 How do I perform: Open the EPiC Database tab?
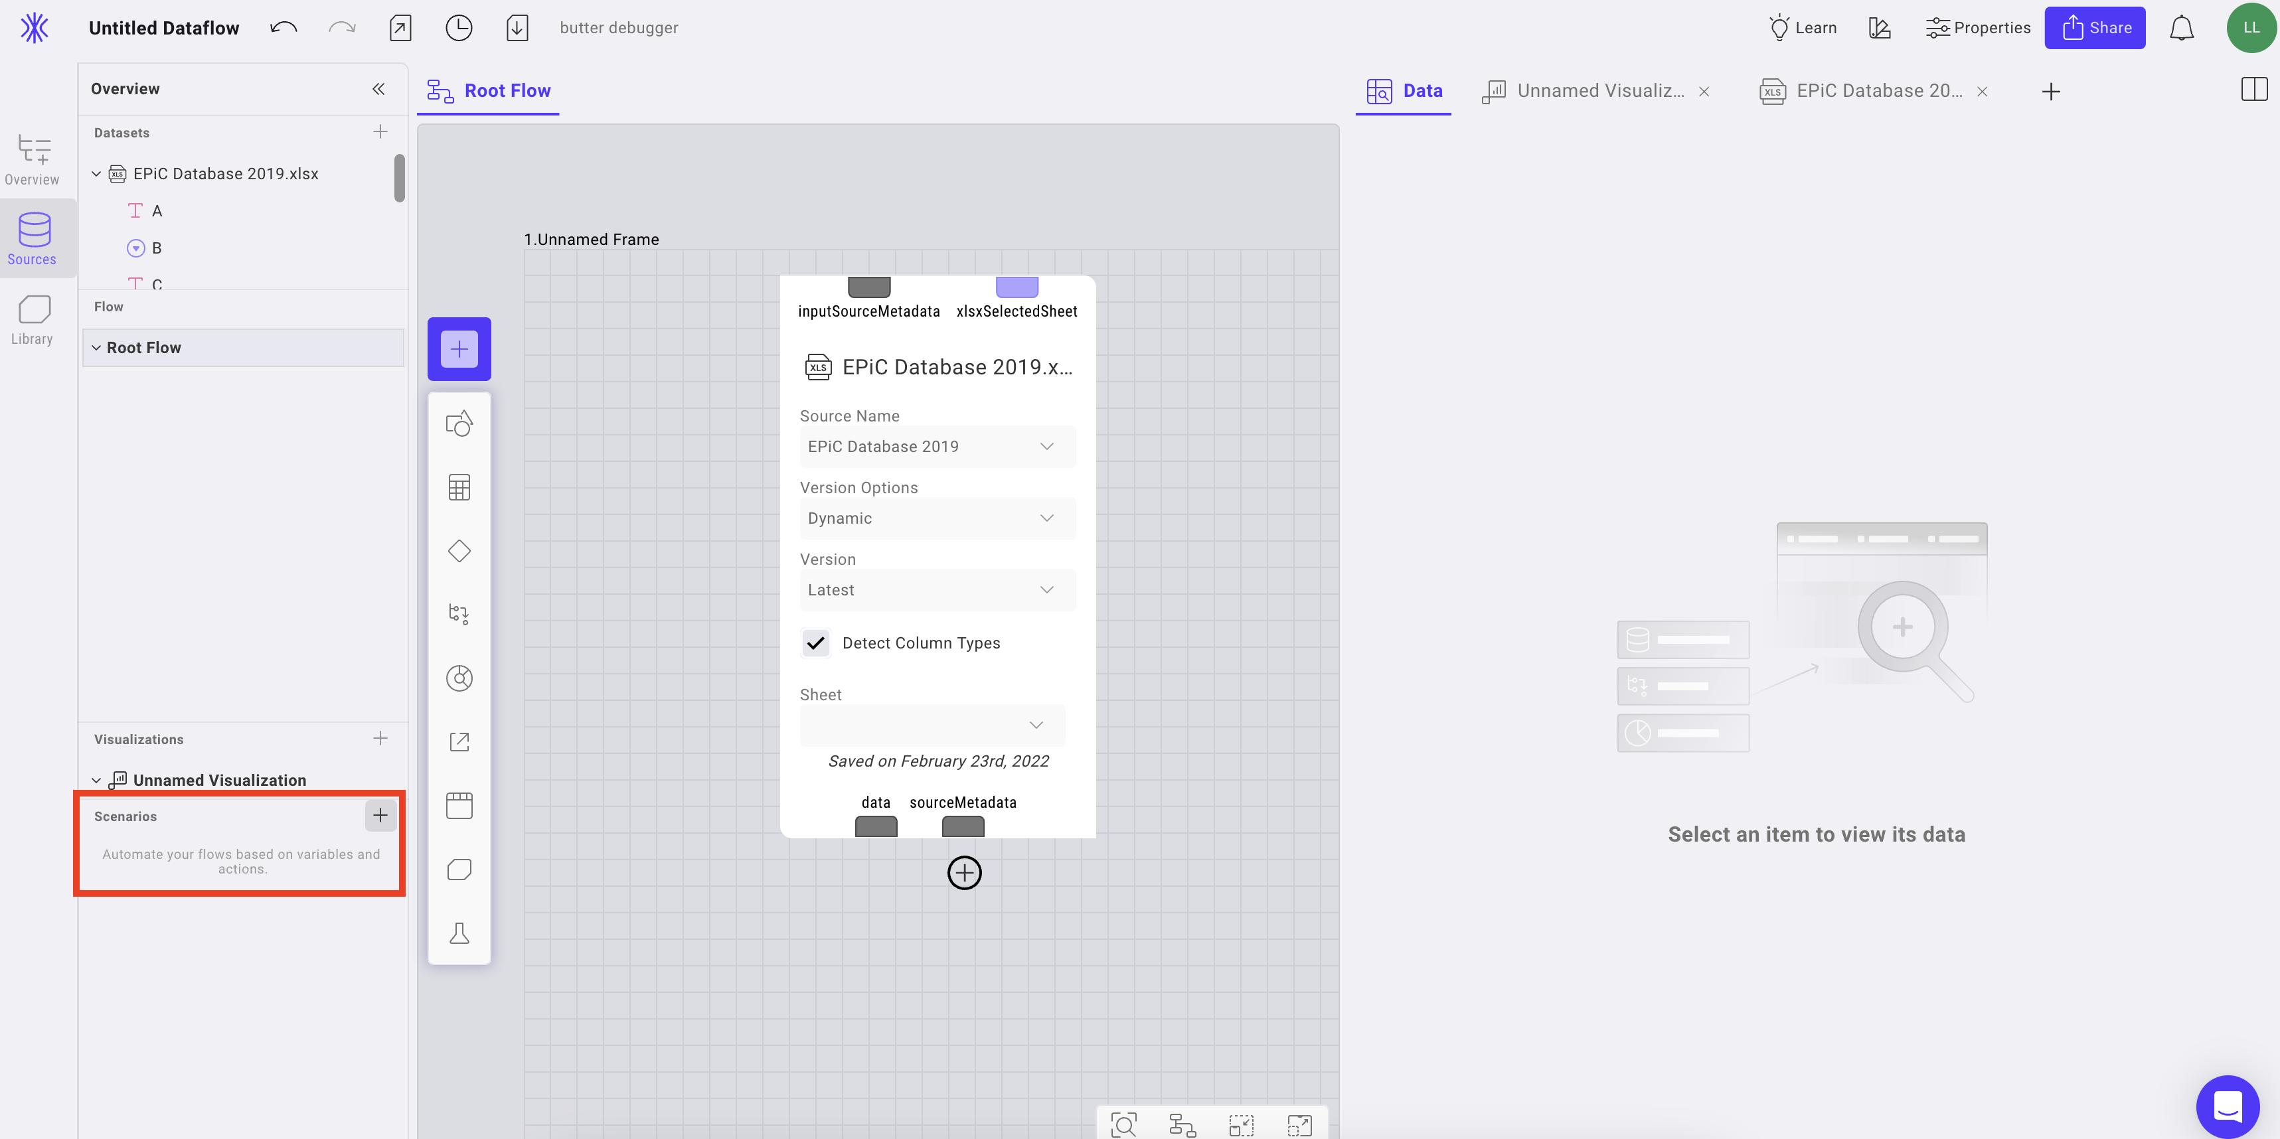(1862, 91)
